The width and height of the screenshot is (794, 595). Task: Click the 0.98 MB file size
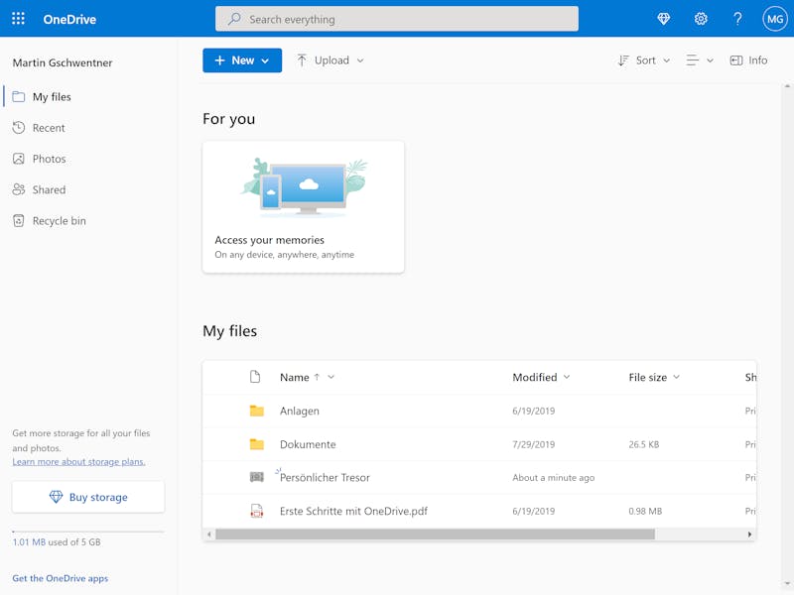click(x=645, y=511)
